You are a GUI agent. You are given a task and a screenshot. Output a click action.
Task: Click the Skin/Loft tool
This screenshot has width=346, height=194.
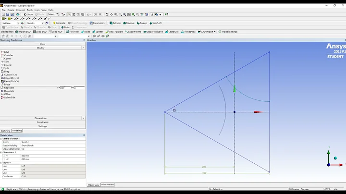(156, 23)
